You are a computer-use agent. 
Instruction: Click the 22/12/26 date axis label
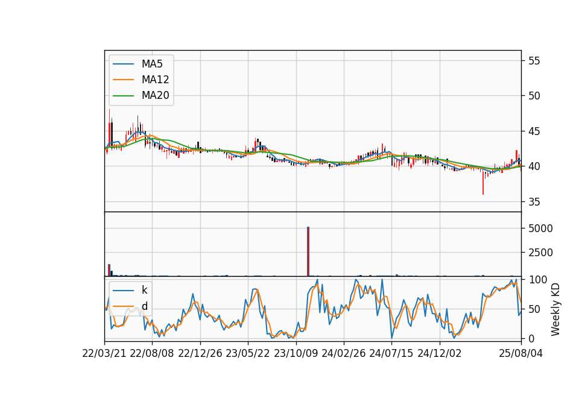[200, 353]
